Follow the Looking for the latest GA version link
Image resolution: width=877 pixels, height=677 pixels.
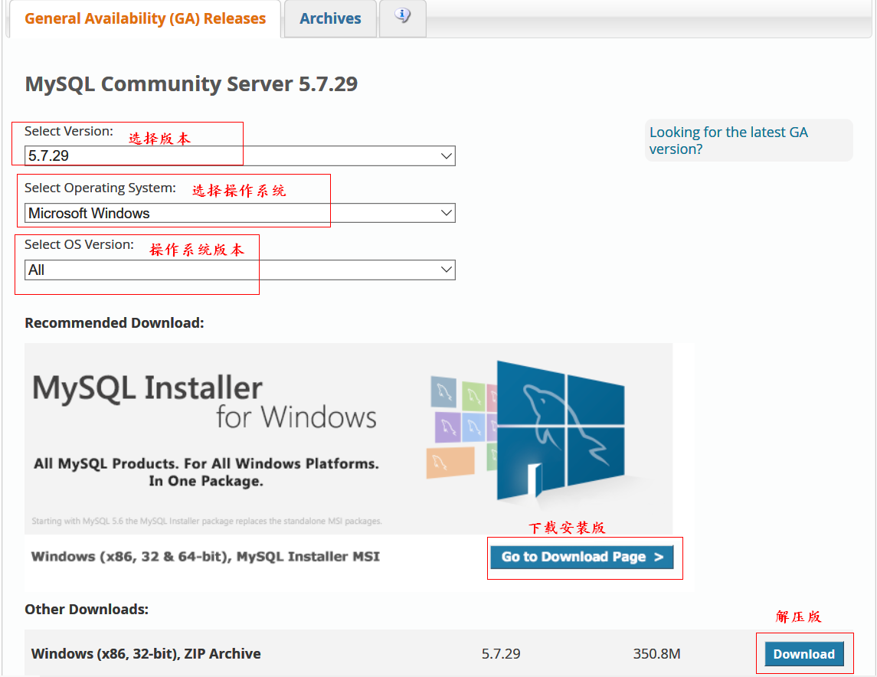(728, 140)
